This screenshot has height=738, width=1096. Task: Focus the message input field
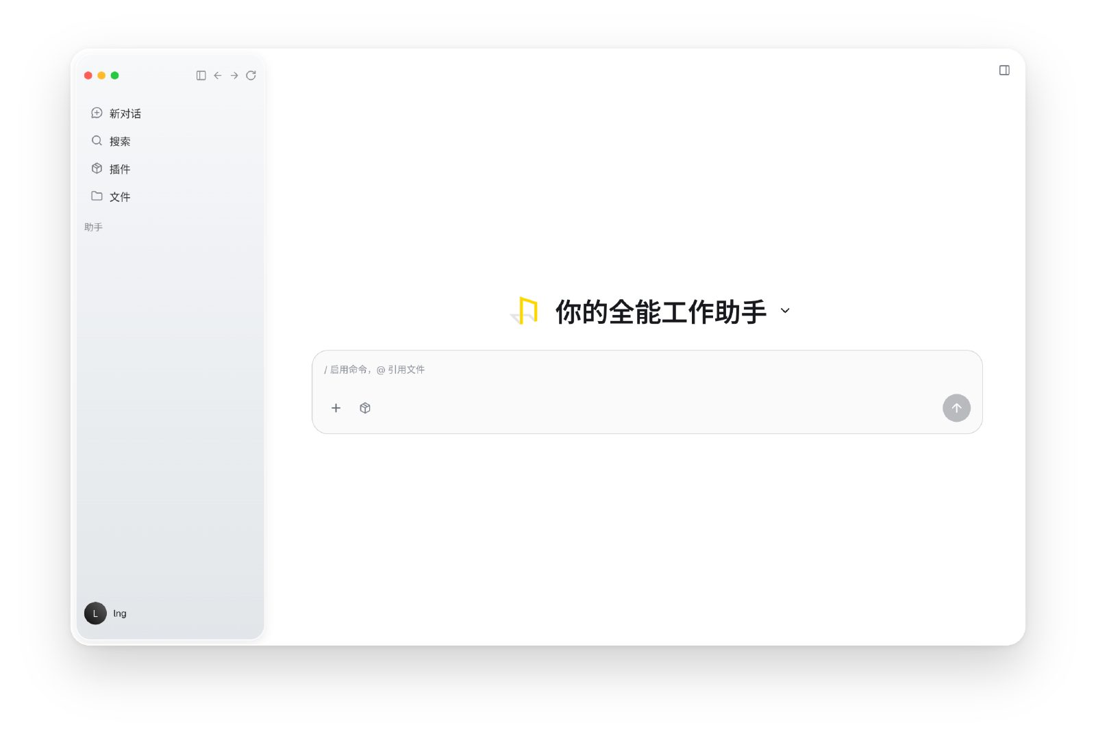pos(647,370)
